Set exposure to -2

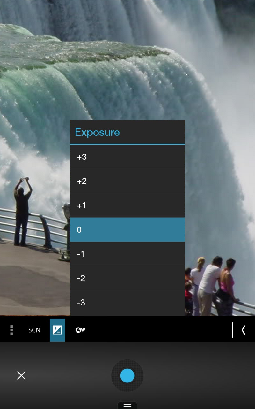click(x=127, y=278)
